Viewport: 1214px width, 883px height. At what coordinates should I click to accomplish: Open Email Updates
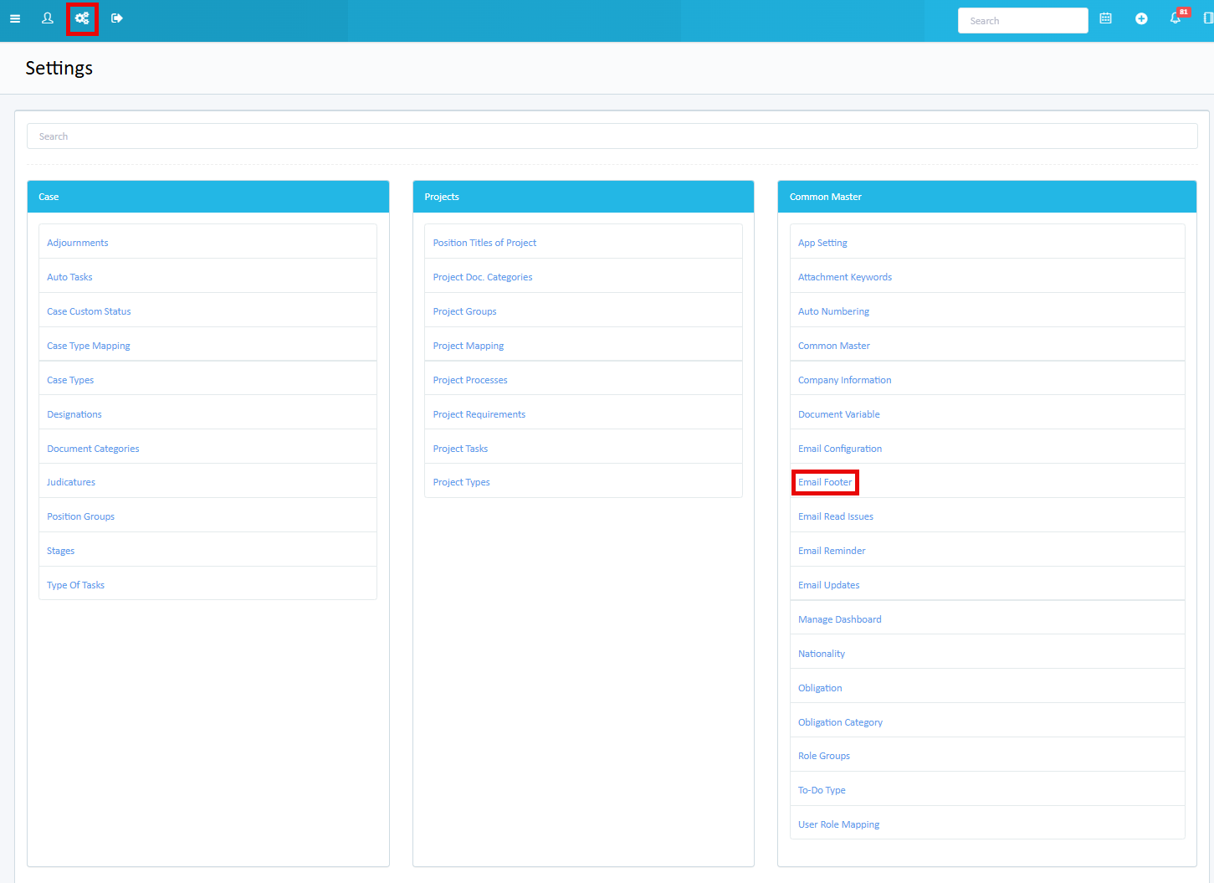pyautogui.click(x=828, y=585)
